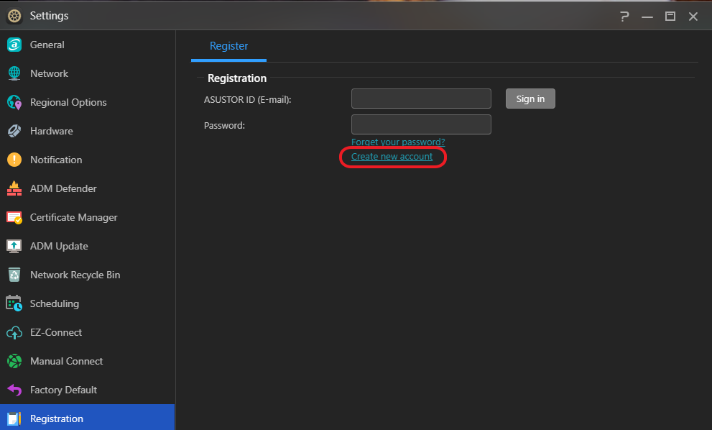Select Registration in sidebar
Screen dimensions: 712x430
click(87, 417)
